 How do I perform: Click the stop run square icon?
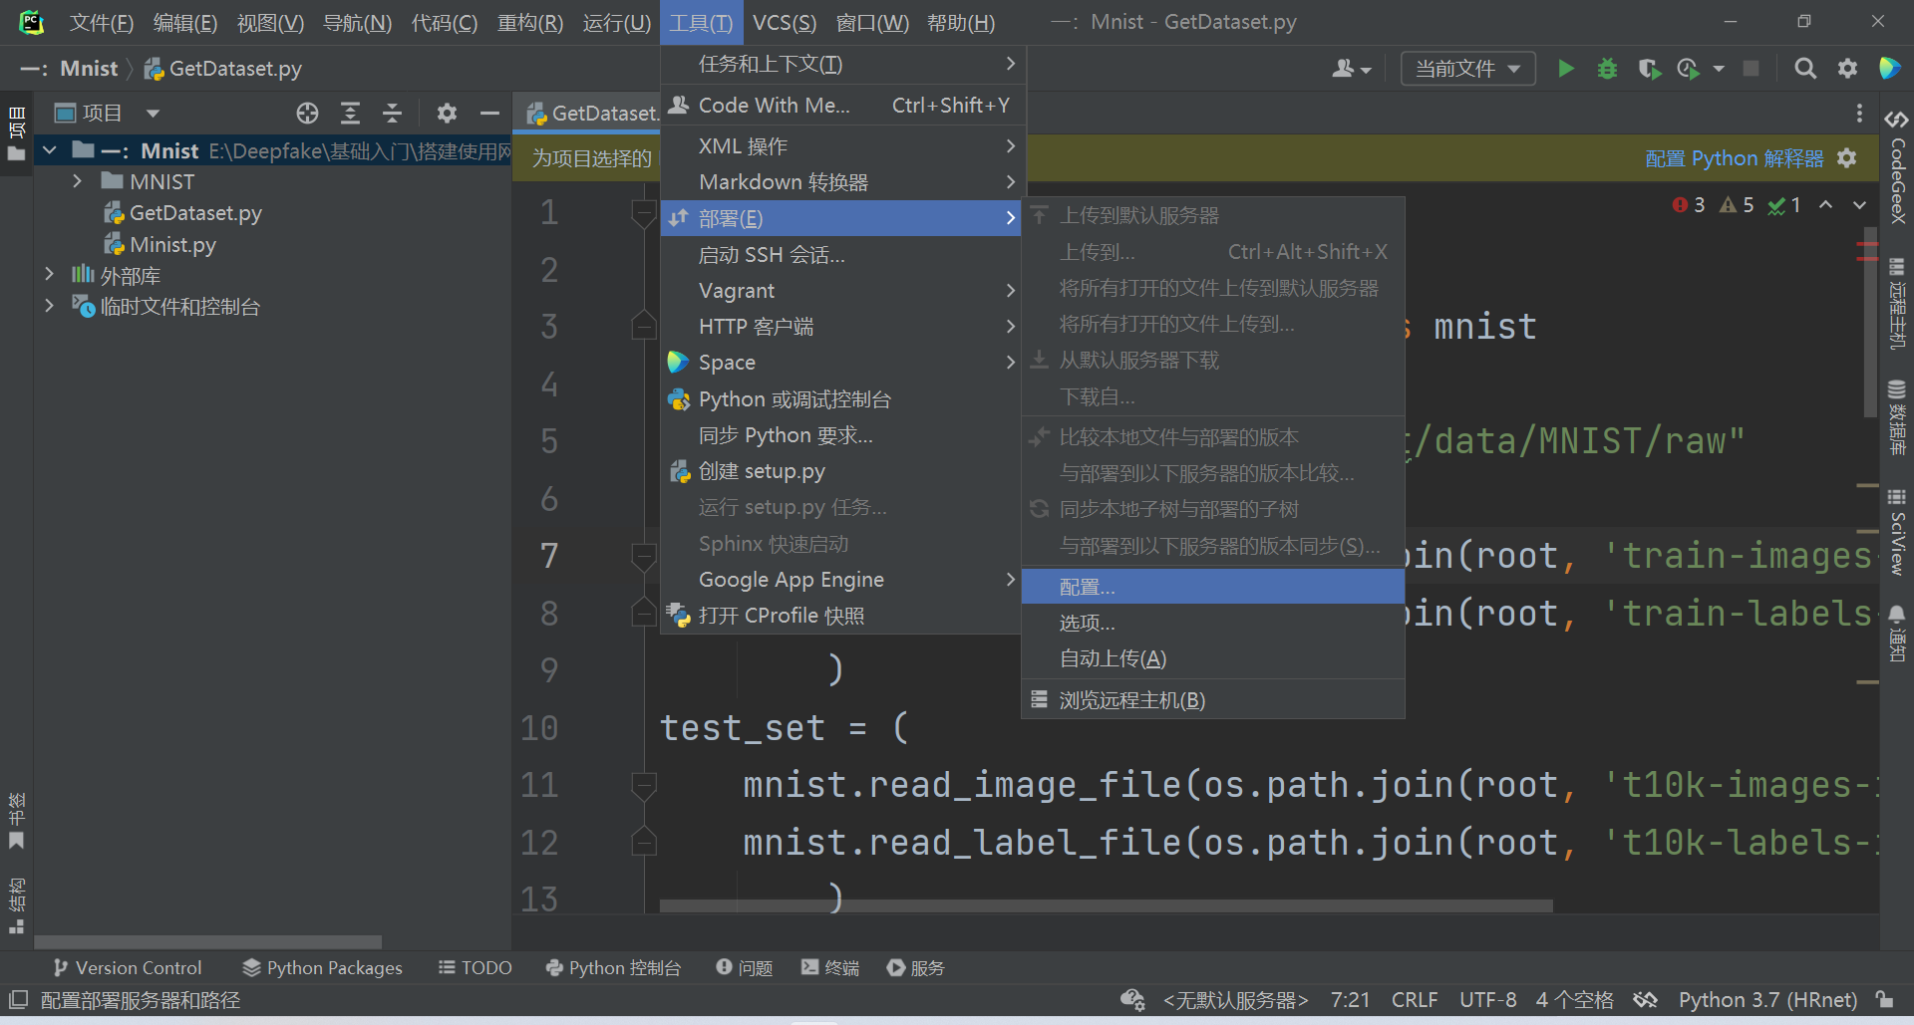1751,68
